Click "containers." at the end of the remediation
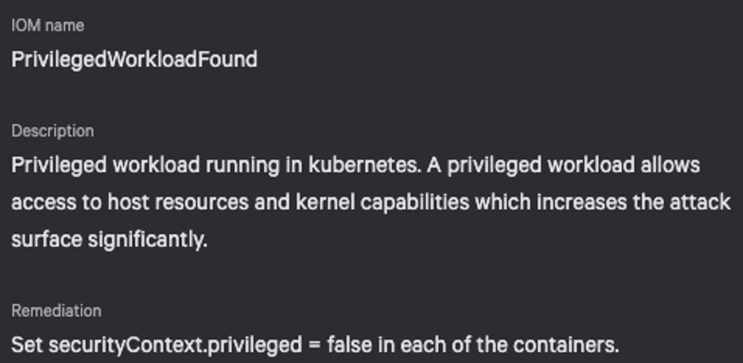The height and width of the screenshot is (363, 743). pyautogui.click(x=566, y=345)
